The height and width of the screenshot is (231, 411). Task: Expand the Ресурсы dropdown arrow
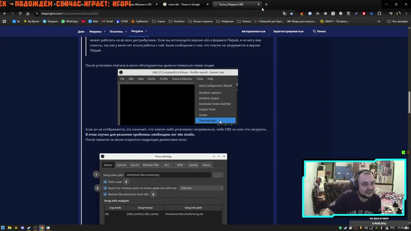[x=146, y=31]
